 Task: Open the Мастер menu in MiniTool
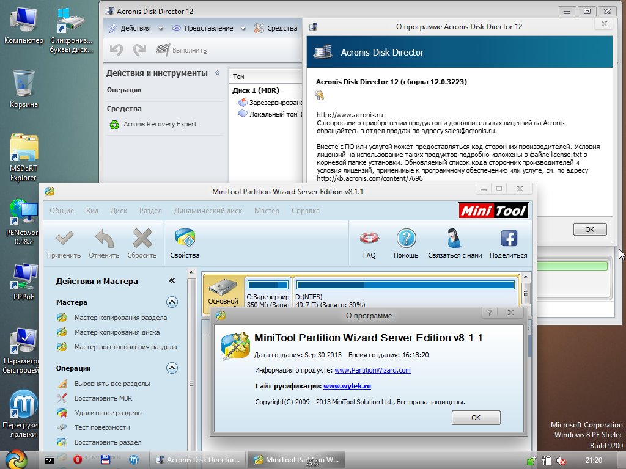pyautogui.click(x=267, y=211)
